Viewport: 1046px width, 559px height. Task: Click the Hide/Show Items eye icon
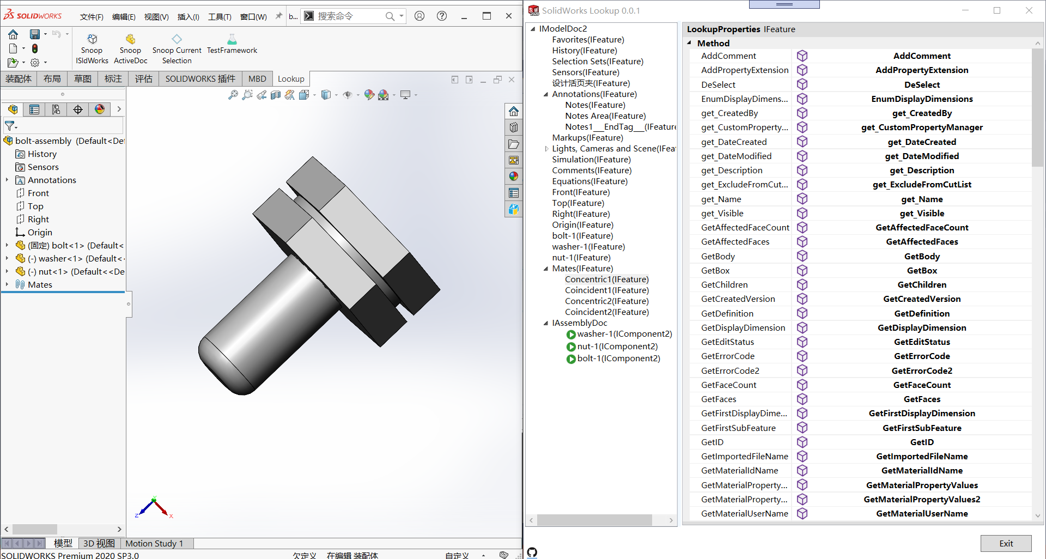[348, 95]
